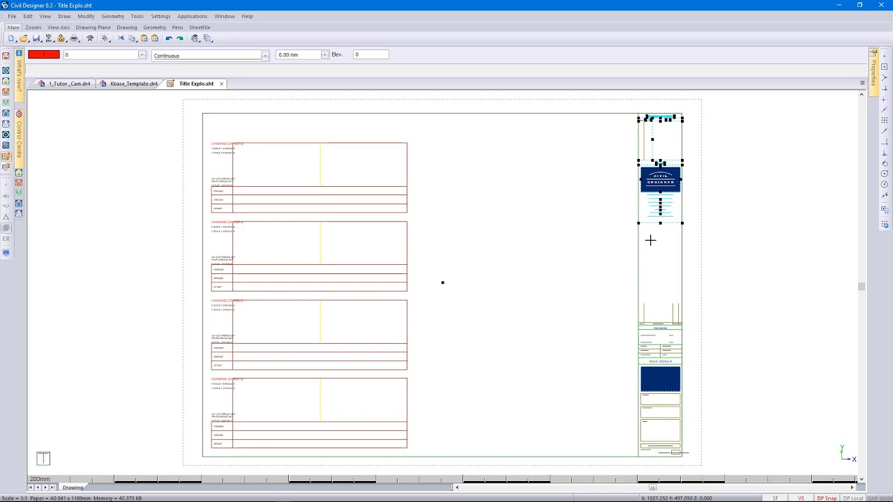Image resolution: width=893 pixels, height=502 pixels.
Task: Switch to the Kbase_Template.dr4 document tab
Action: pos(133,84)
